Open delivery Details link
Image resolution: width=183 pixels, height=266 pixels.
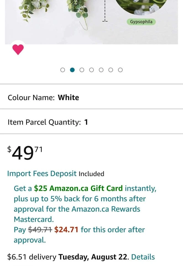[143, 257]
